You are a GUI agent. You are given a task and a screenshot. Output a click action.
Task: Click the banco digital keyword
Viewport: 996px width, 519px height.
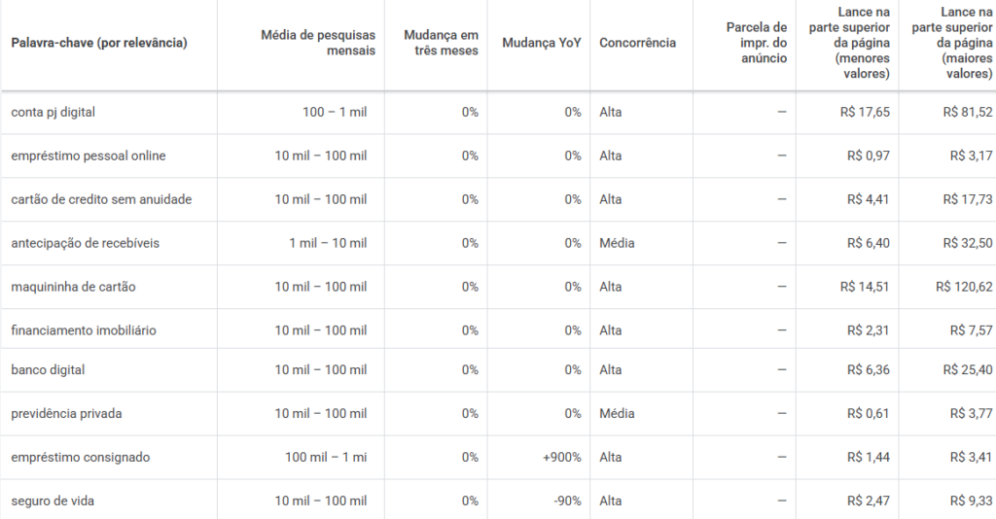(x=48, y=370)
